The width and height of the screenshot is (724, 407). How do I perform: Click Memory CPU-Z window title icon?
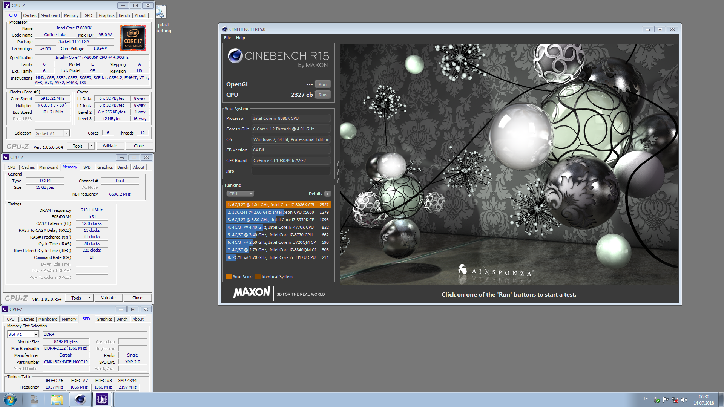pyautogui.click(x=6, y=157)
